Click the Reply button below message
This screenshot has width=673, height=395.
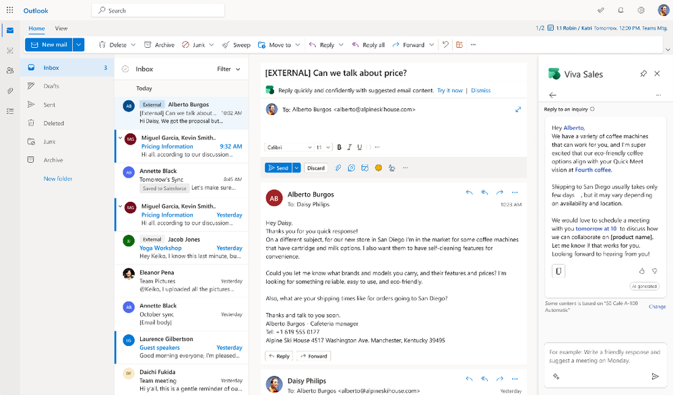click(279, 356)
